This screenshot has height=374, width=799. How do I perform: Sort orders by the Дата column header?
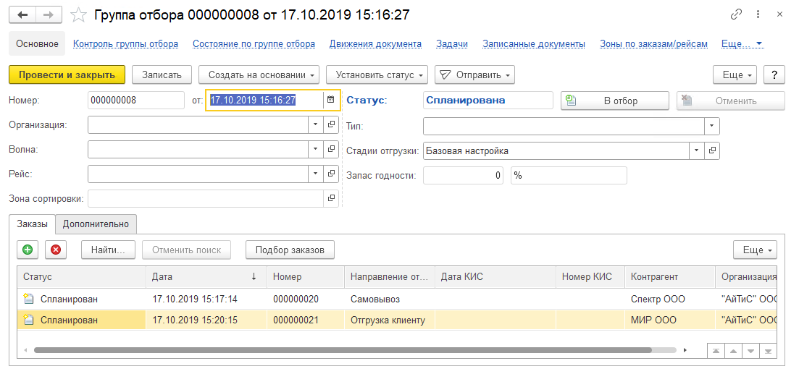206,277
